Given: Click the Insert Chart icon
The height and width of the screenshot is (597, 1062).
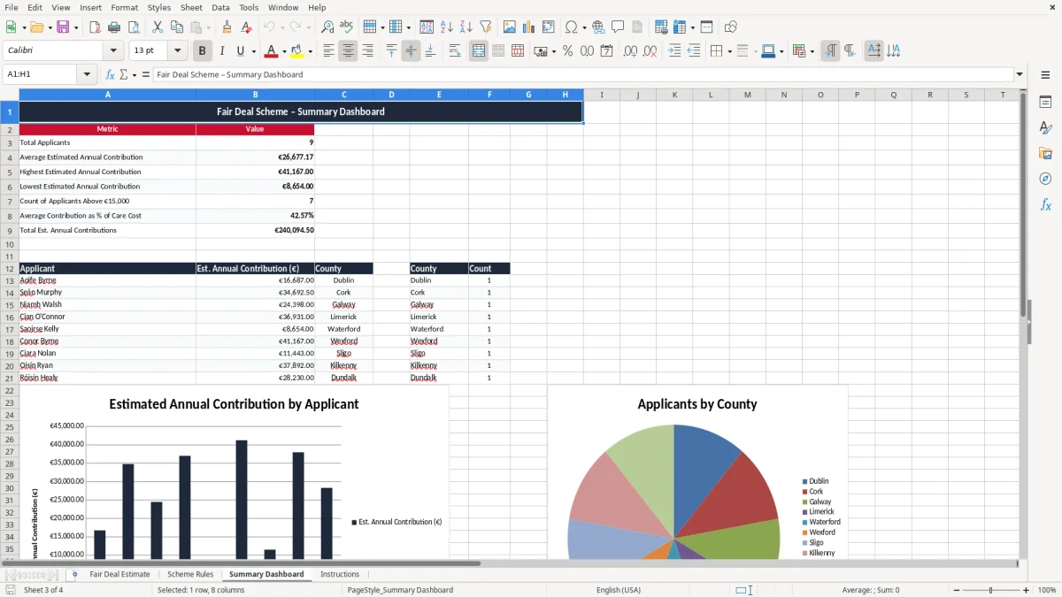Looking at the screenshot, I should [x=529, y=27].
